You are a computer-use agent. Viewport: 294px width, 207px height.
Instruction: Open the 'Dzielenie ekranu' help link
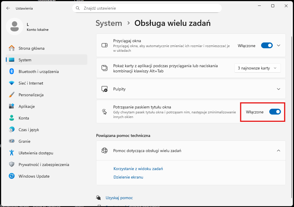click(x=128, y=177)
